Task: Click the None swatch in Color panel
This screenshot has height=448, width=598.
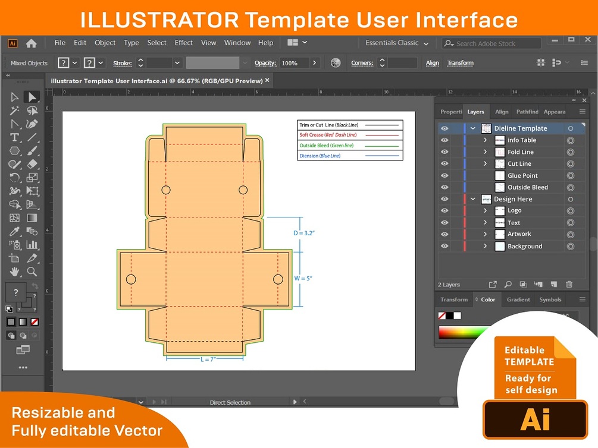Action: 442,316
